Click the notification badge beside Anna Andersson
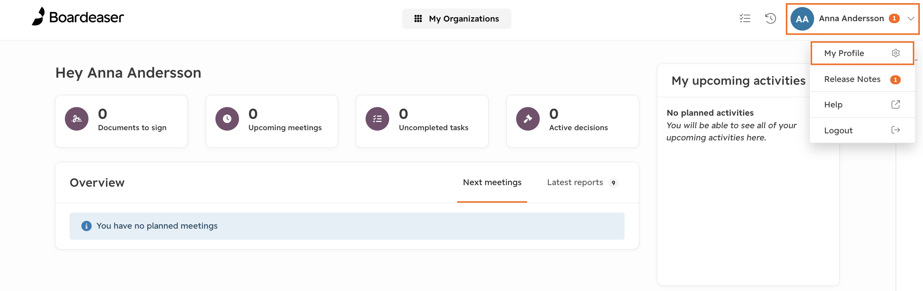This screenshot has width=923, height=291. (x=894, y=18)
